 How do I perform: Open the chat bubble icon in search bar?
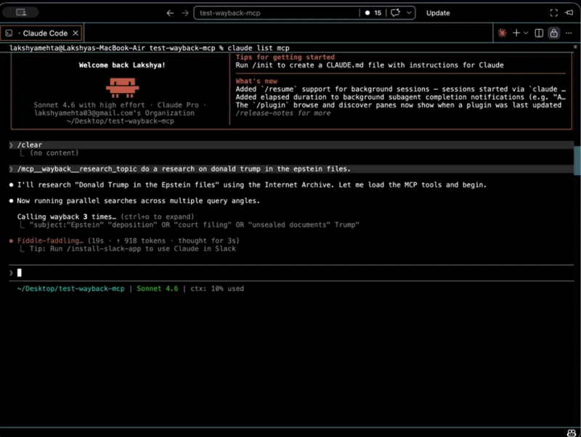(x=395, y=13)
